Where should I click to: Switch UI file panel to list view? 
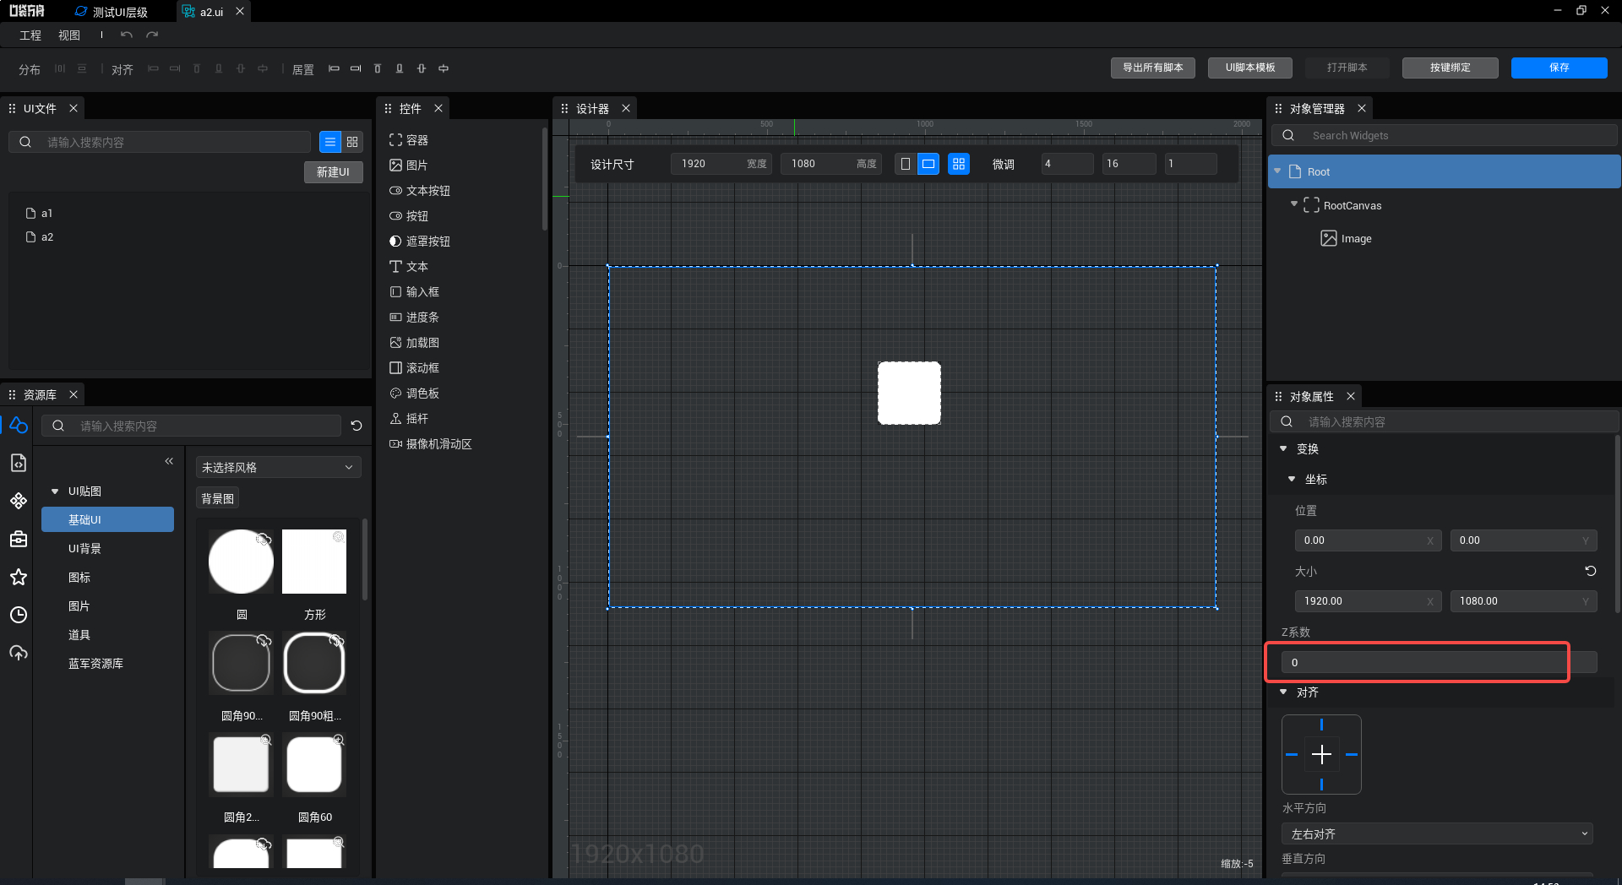click(x=330, y=142)
